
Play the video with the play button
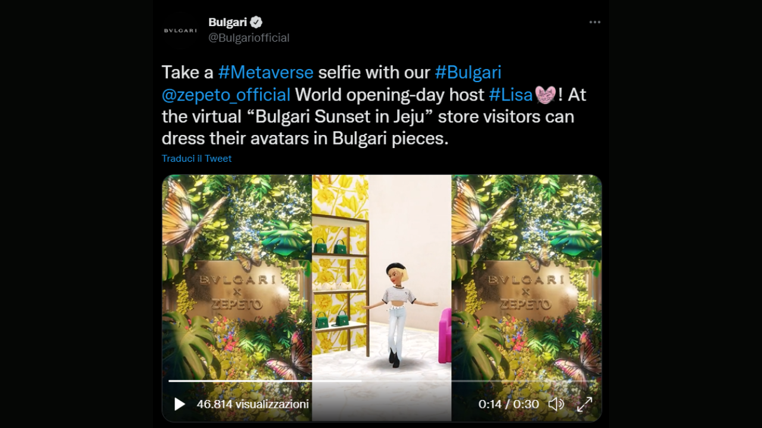coord(179,404)
